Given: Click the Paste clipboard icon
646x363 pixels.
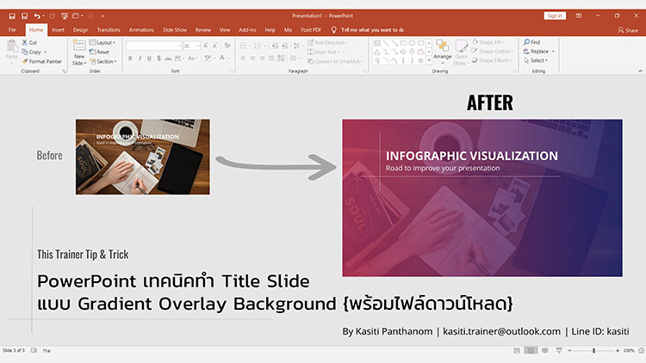Looking at the screenshot, I should tap(11, 46).
